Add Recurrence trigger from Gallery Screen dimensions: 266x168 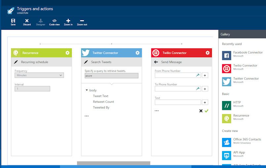tap(236, 118)
